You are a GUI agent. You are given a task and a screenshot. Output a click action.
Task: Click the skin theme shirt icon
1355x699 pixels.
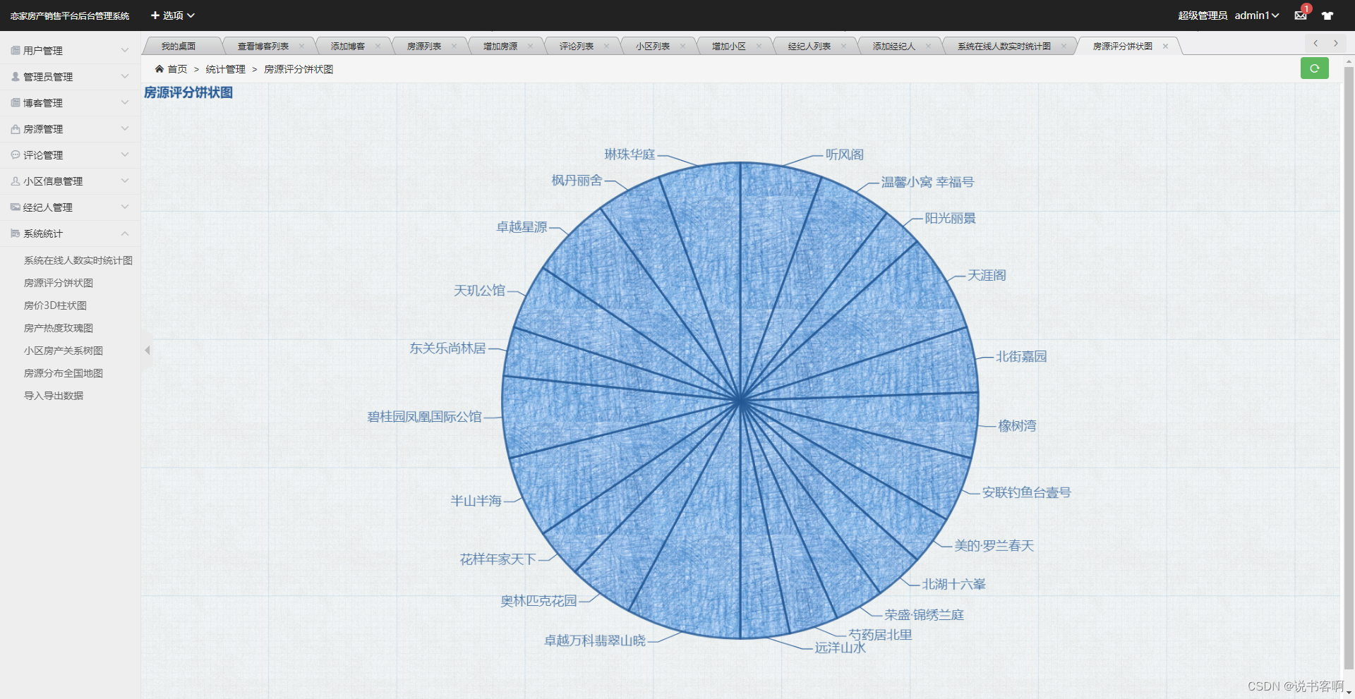click(1327, 16)
